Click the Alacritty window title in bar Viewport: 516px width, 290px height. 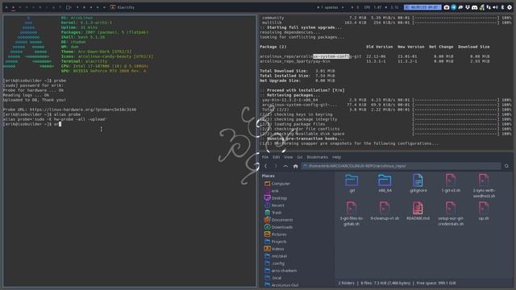coord(126,7)
